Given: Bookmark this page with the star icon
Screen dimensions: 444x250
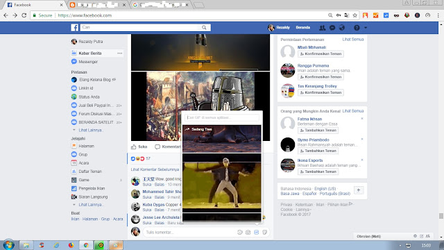Looking at the screenshot, I should point(355,15).
